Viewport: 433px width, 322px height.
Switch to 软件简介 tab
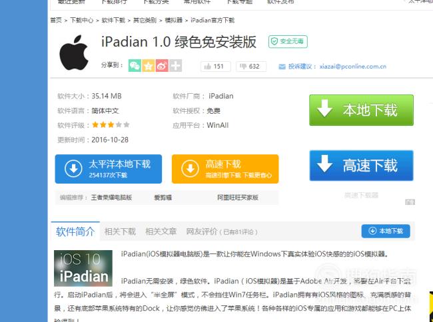tap(75, 232)
